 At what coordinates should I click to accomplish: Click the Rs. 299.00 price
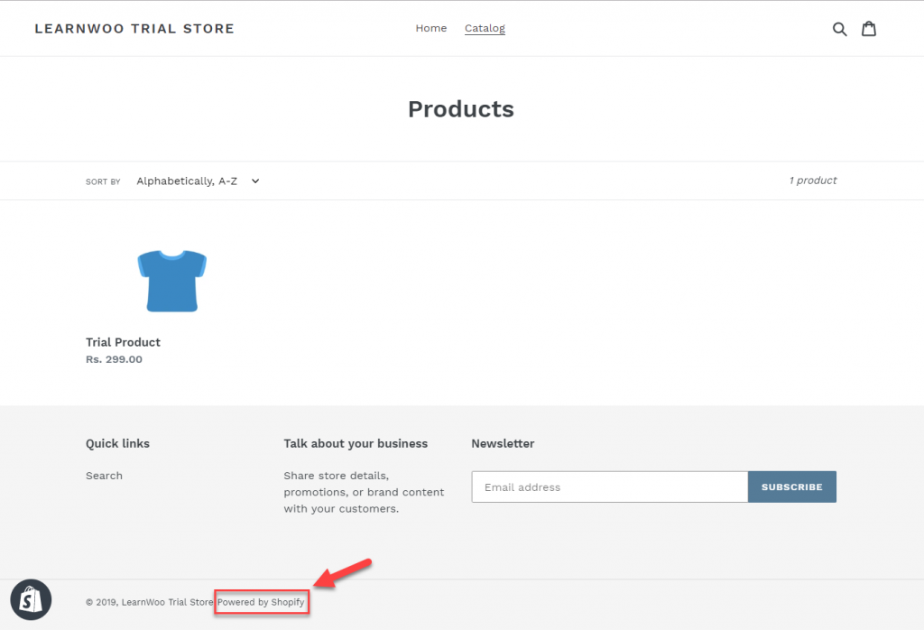[114, 359]
